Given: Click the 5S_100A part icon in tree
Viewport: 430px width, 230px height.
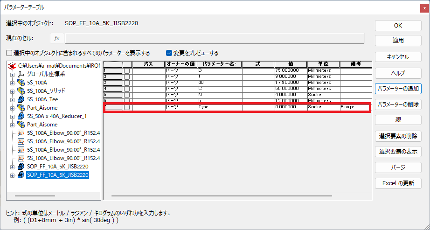Looking at the screenshot, I should (x=21, y=83).
